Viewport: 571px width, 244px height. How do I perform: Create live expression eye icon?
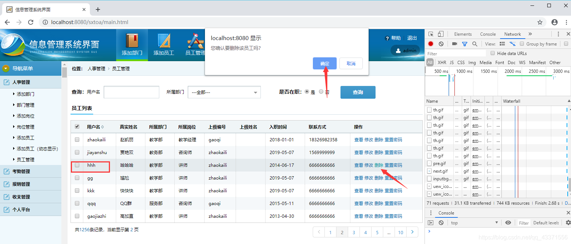pos(508,223)
